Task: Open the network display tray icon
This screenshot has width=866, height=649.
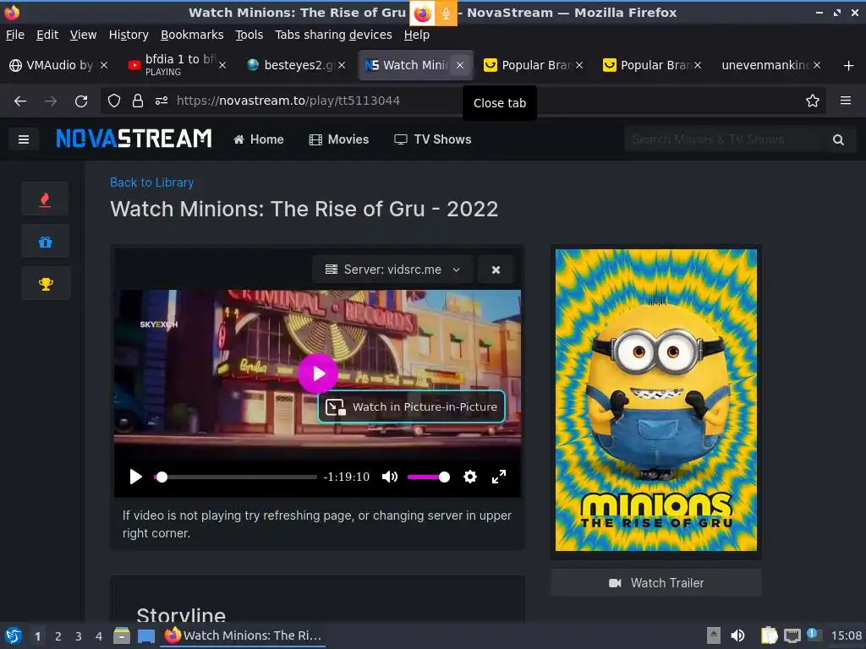Action: 792,635
